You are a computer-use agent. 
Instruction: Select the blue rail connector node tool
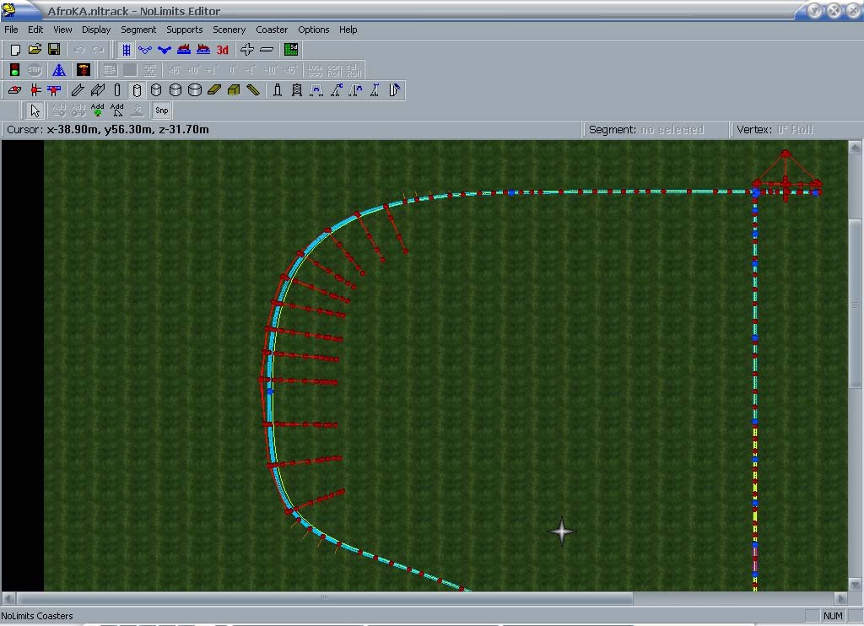point(54,89)
